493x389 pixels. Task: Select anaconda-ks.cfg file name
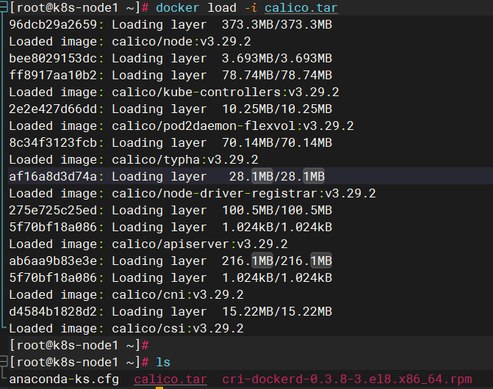[64, 379]
